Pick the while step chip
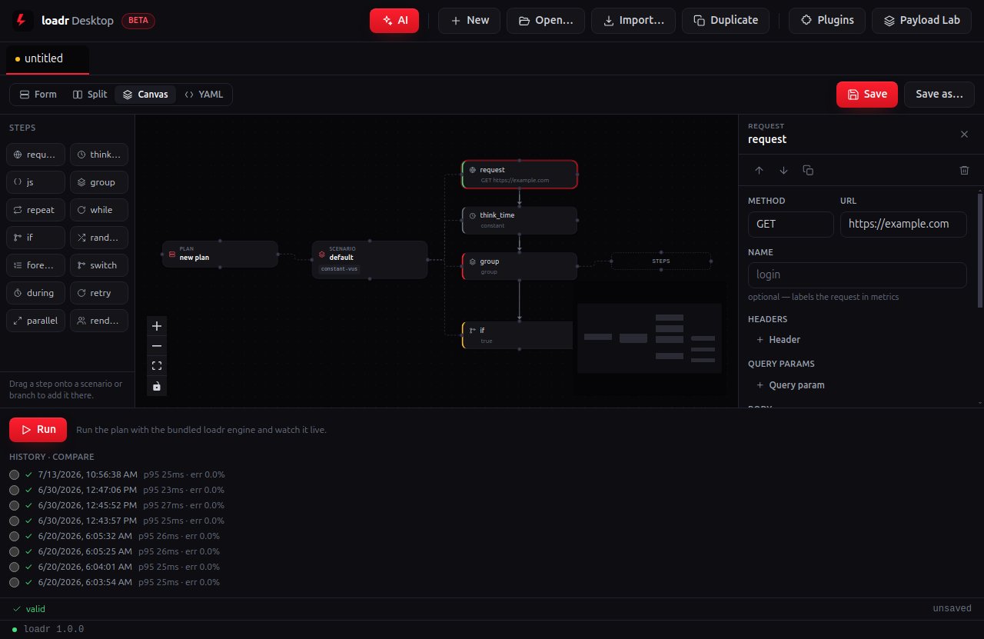This screenshot has width=984, height=639. click(99, 210)
